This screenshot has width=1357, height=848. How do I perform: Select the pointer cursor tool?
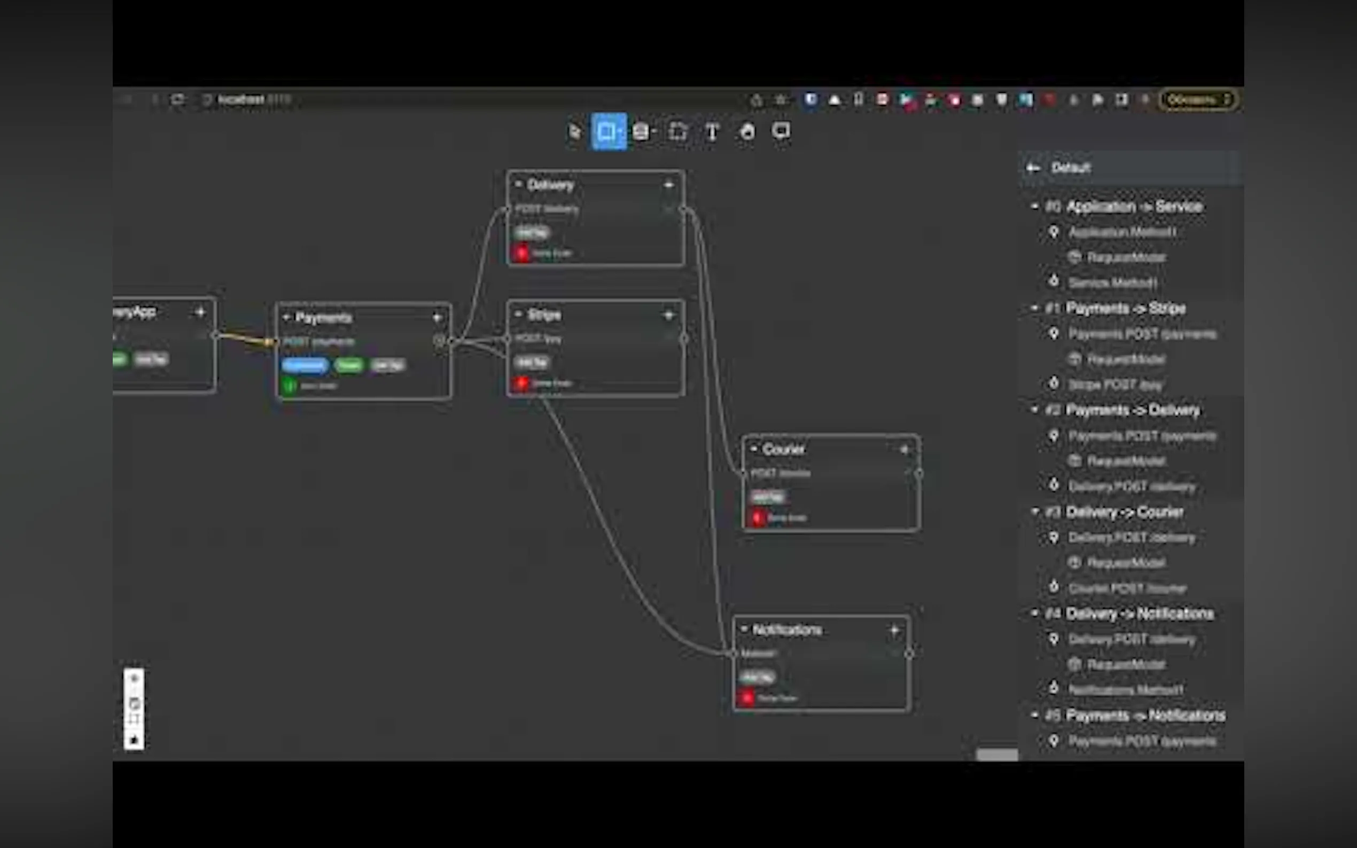pyautogui.click(x=574, y=132)
